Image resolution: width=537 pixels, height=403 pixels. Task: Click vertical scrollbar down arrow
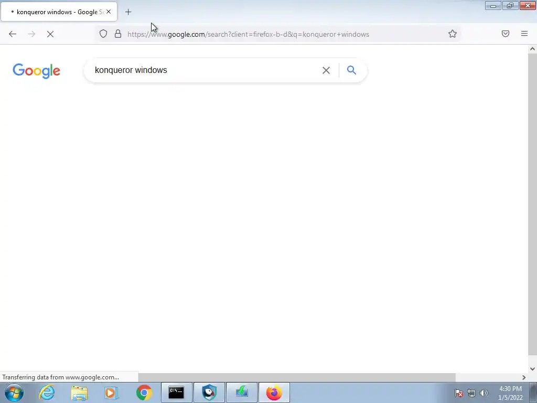coord(532,369)
